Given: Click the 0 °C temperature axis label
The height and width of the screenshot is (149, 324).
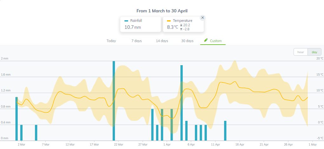Looking at the screenshot, I should 320,122.
